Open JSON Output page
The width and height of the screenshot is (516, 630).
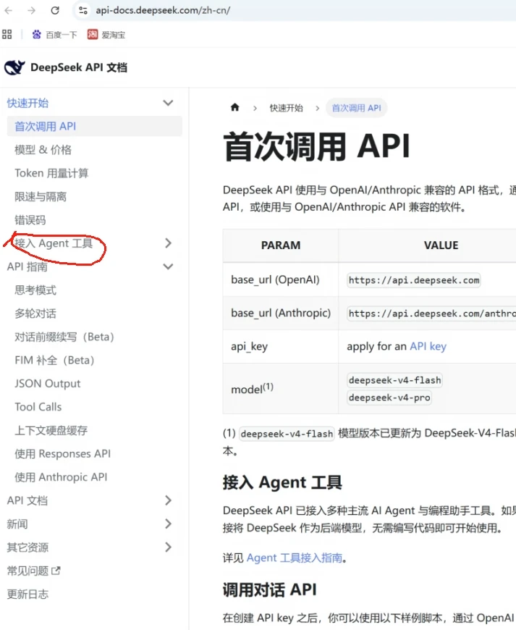47,383
